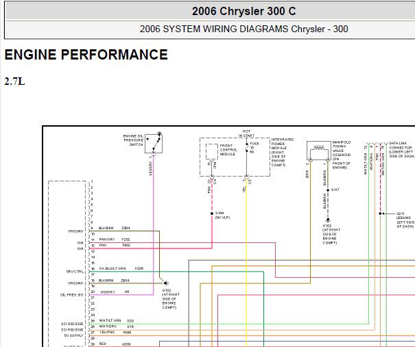Click the YEL/PNK wire label at pin 27
The image size is (415, 347).
pyautogui.click(x=106, y=332)
